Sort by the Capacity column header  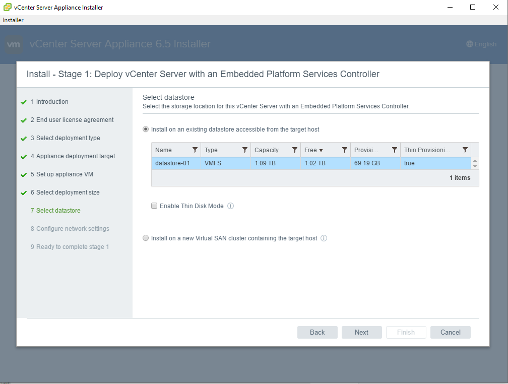[x=266, y=150]
